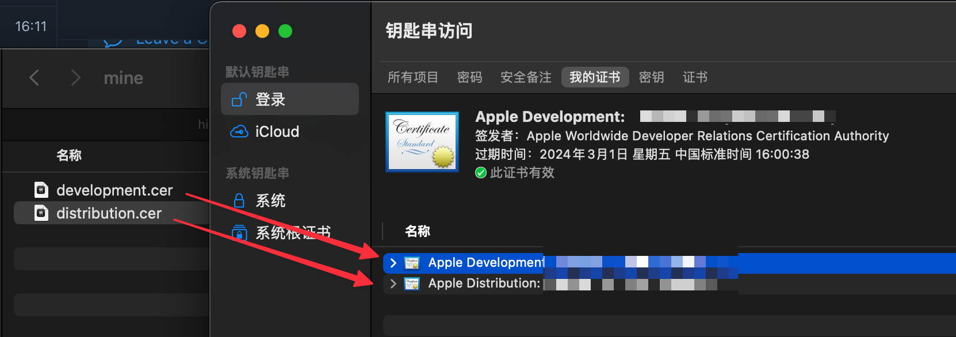Click distribution.cer file icon in Finder
This screenshot has width=956, height=337.
pyautogui.click(x=41, y=213)
